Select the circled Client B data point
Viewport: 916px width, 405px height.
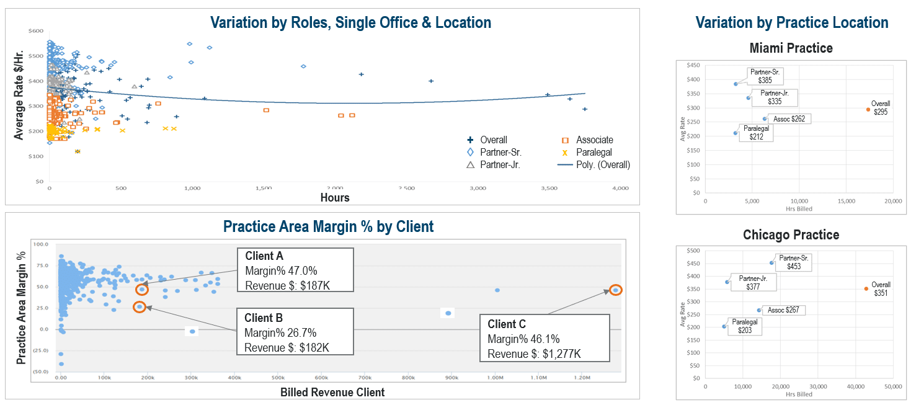140,307
